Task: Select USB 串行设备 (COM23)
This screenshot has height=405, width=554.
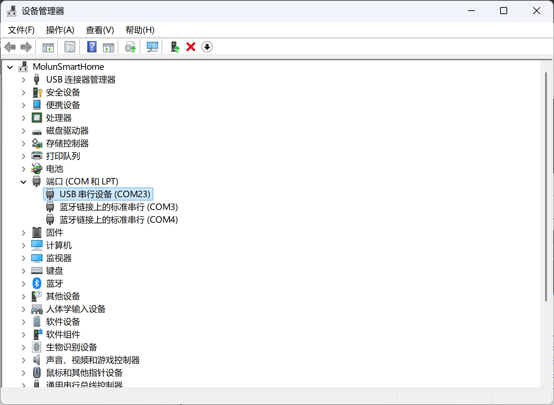Action: pos(105,194)
